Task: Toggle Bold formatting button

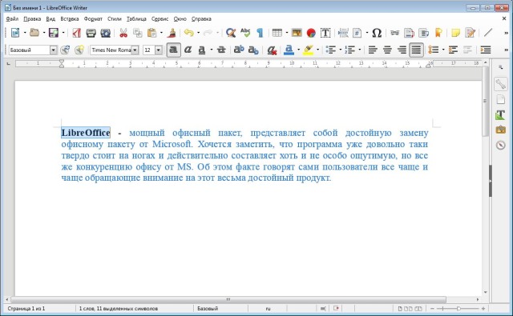Action: pos(173,50)
